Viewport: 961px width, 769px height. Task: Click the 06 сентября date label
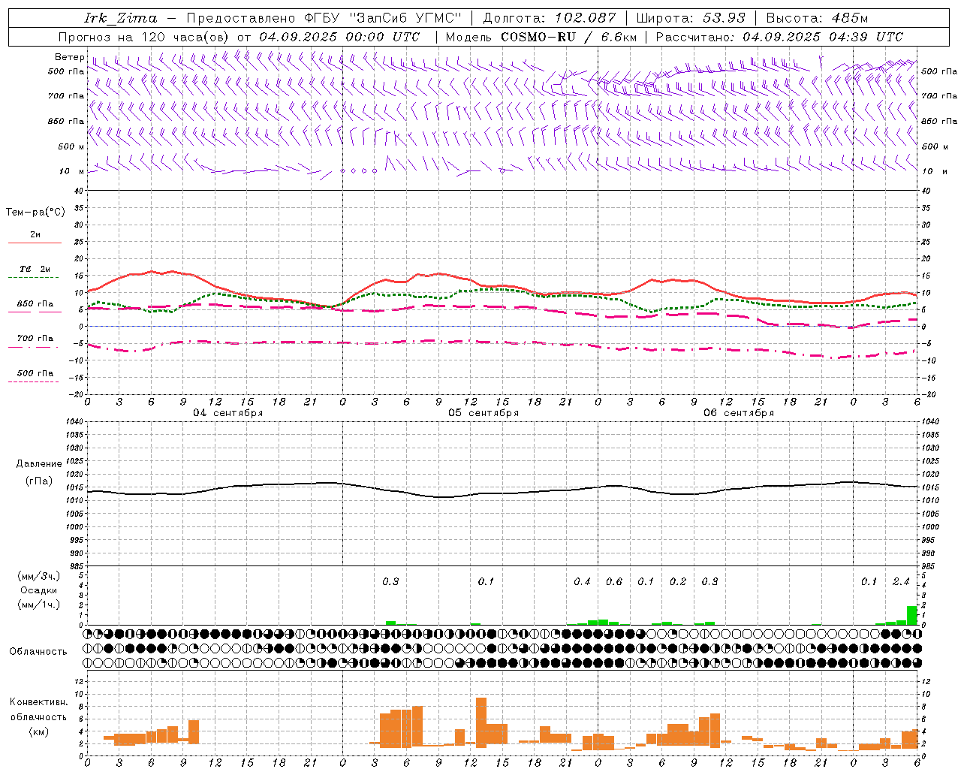point(739,413)
